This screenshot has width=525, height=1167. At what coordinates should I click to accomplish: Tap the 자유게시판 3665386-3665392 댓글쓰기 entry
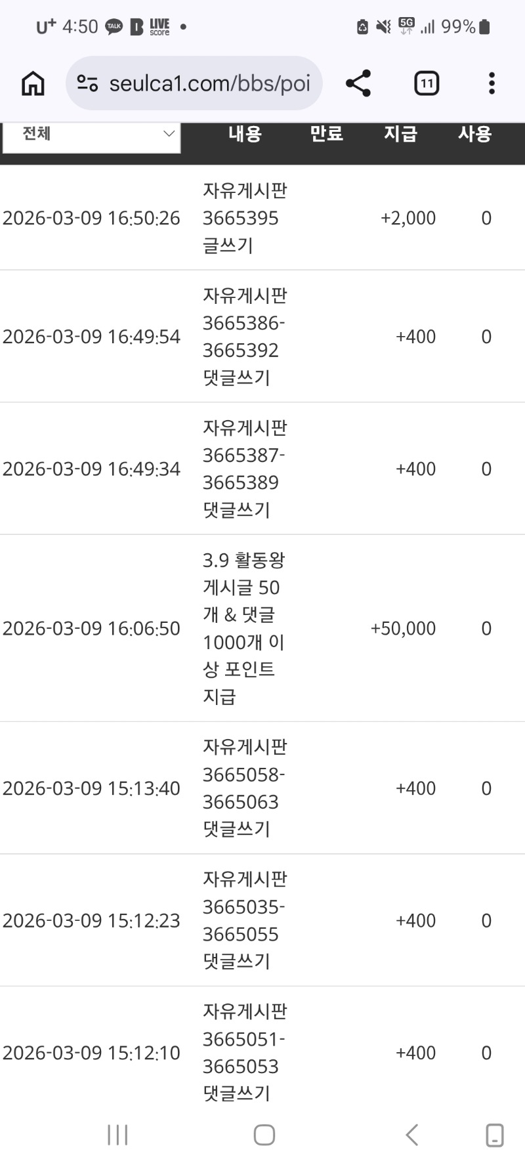pos(244,337)
